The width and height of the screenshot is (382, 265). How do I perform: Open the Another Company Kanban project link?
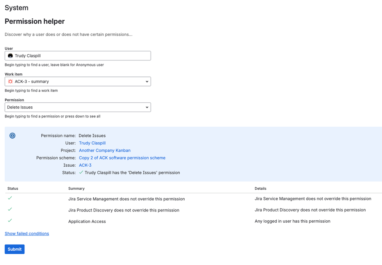point(104,150)
